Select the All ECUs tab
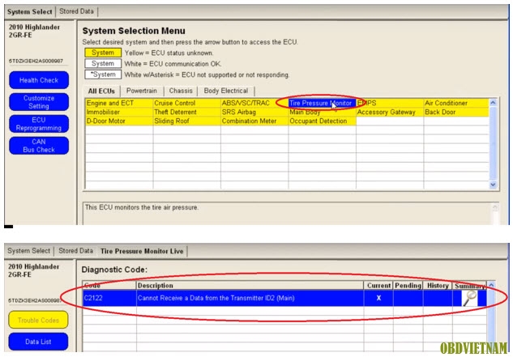 click(101, 91)
